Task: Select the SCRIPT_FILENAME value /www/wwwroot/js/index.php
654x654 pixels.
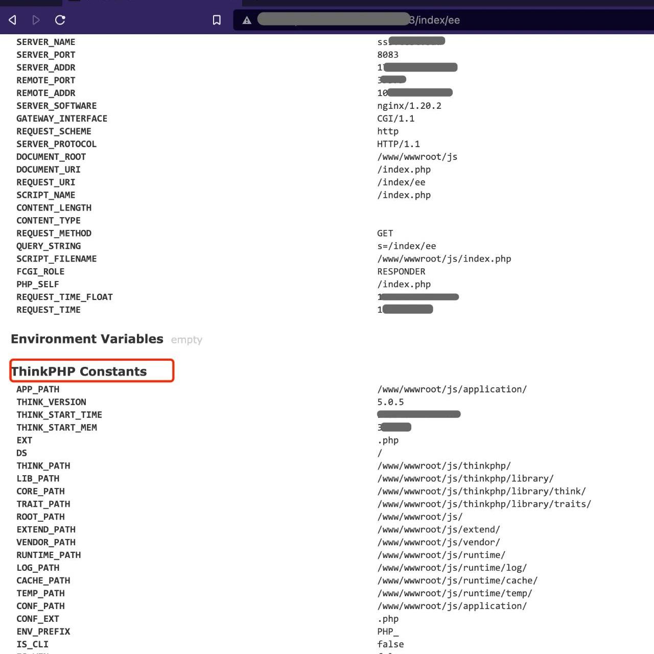Action: tap(444, 259)
